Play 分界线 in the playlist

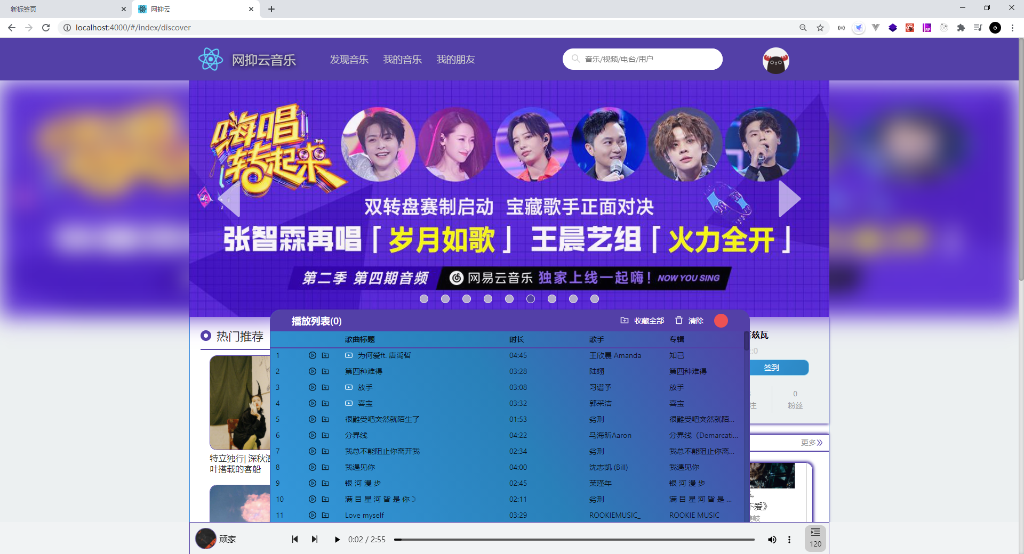[x=313, y=435]
